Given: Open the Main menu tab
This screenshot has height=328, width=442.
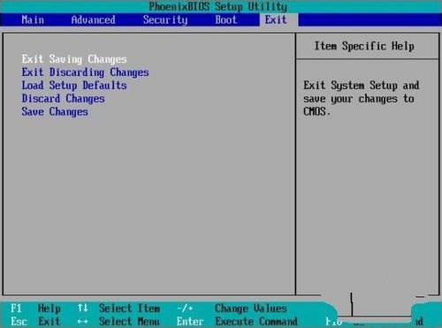Looking at the screenshot, I should (x=33, y=19).
